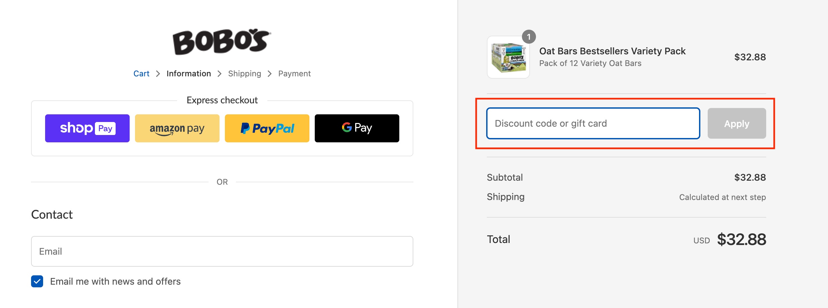Screen dimensions: 828x308
Task: Click chevron between Cart and Information
Action: (x=158, y=74)
